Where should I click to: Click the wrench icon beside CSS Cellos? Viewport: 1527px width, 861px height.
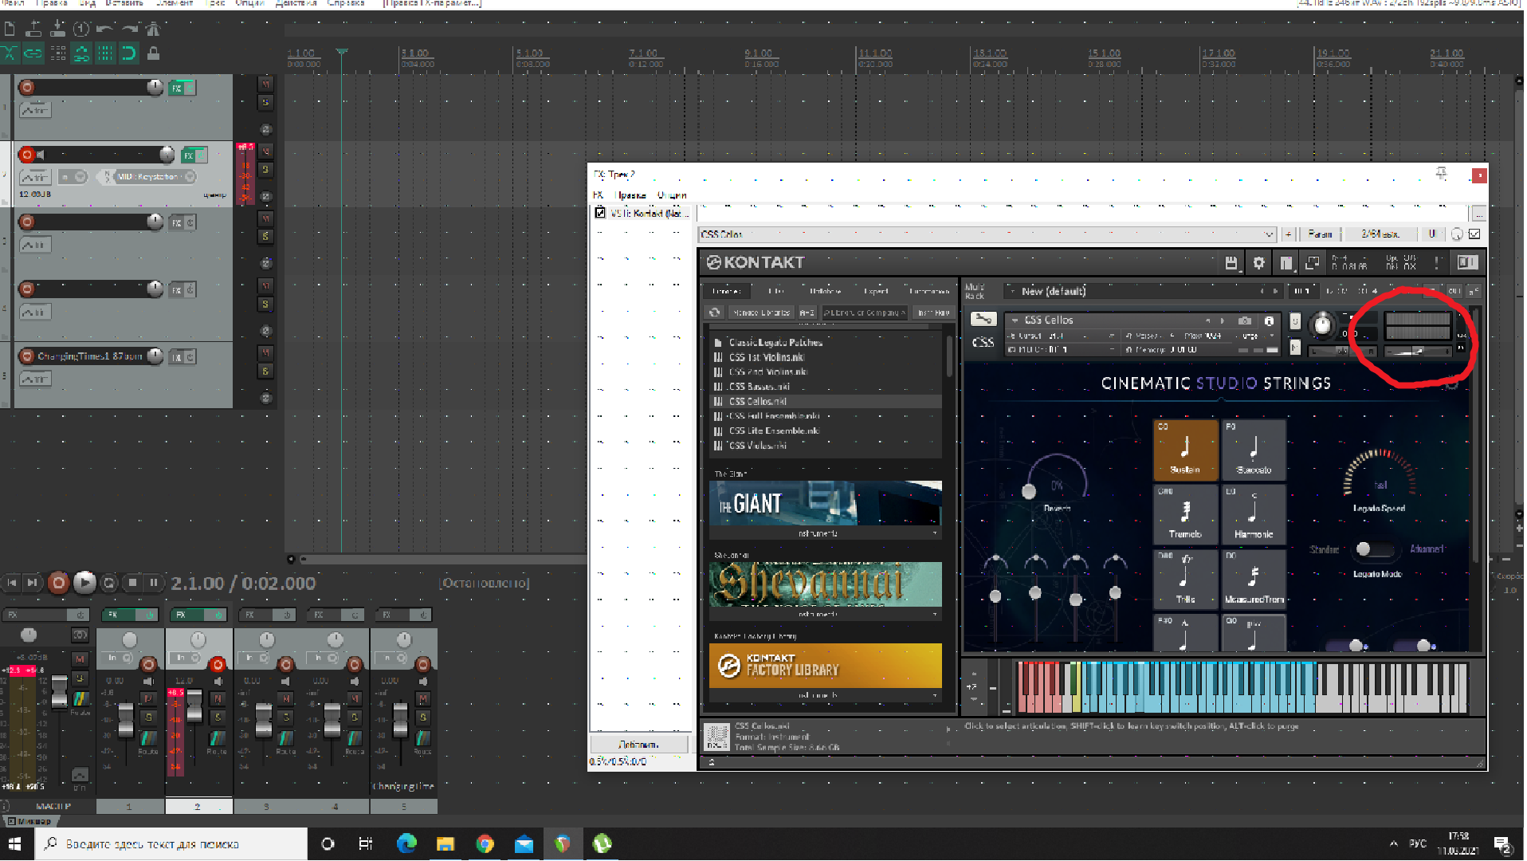[x=983, y=320]
